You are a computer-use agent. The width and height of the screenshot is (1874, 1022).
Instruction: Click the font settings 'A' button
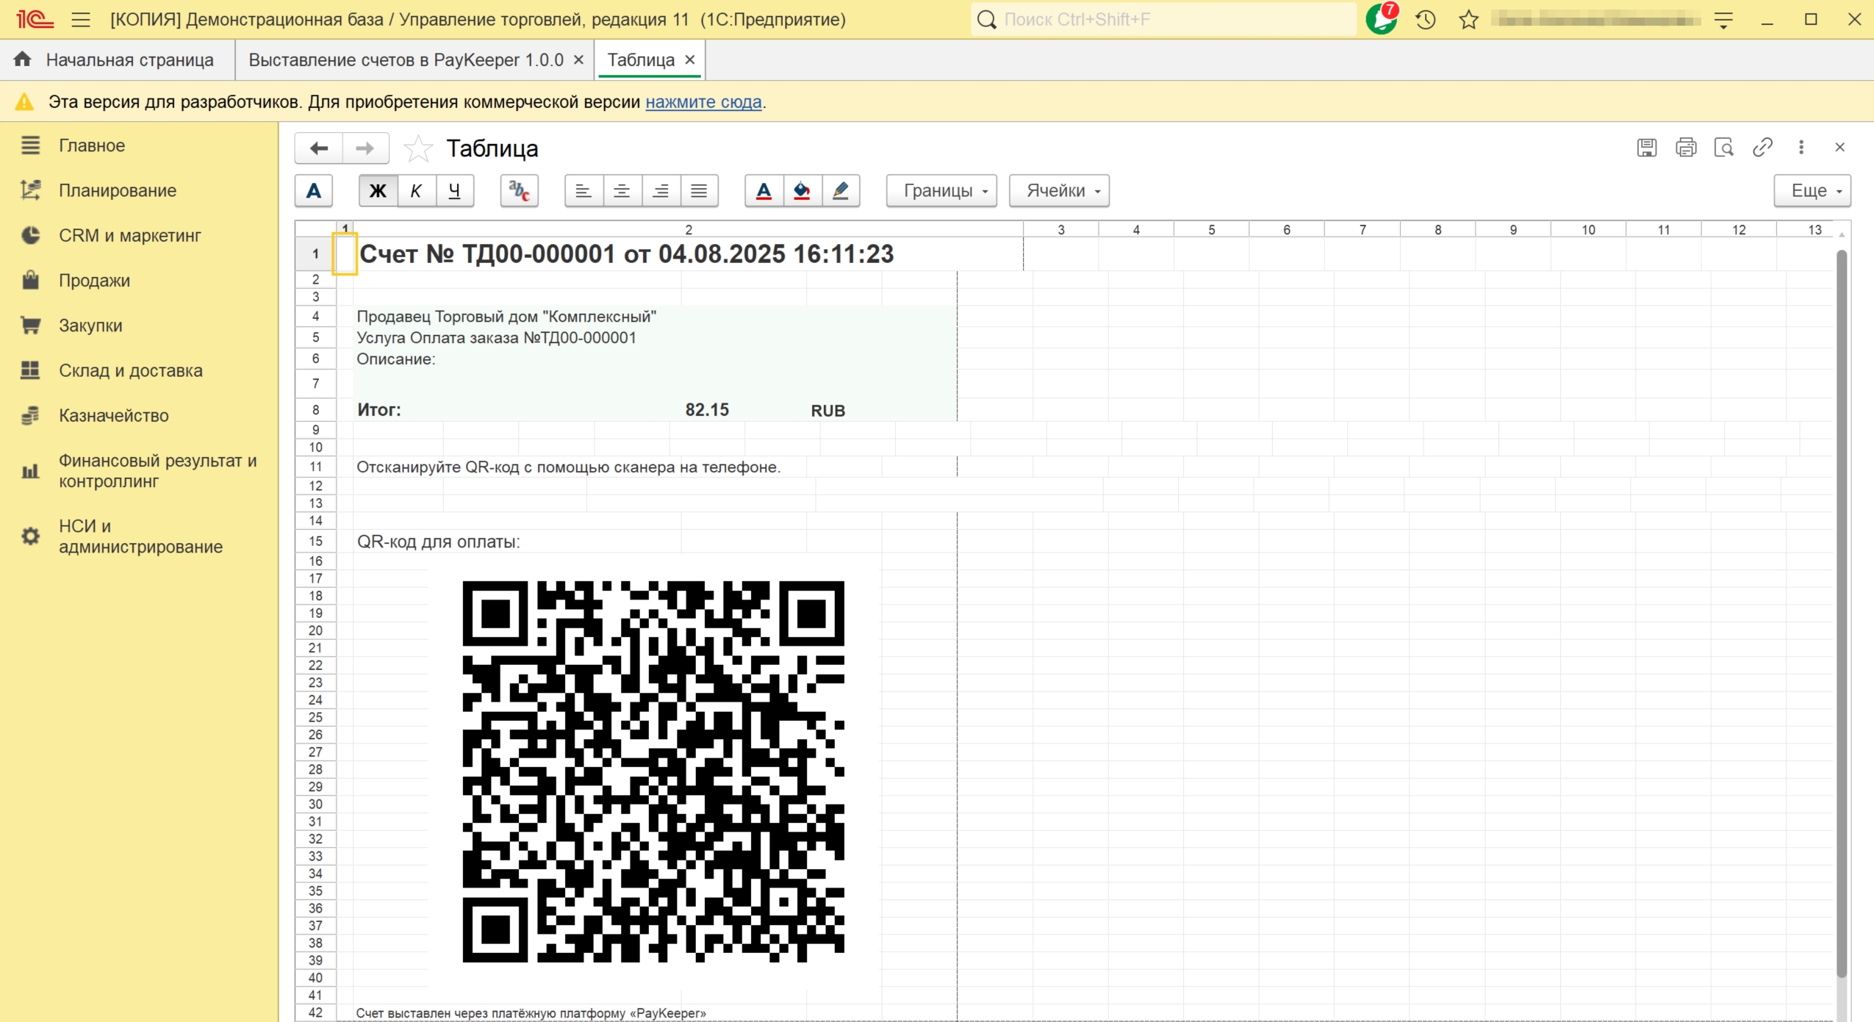[314, 191]
